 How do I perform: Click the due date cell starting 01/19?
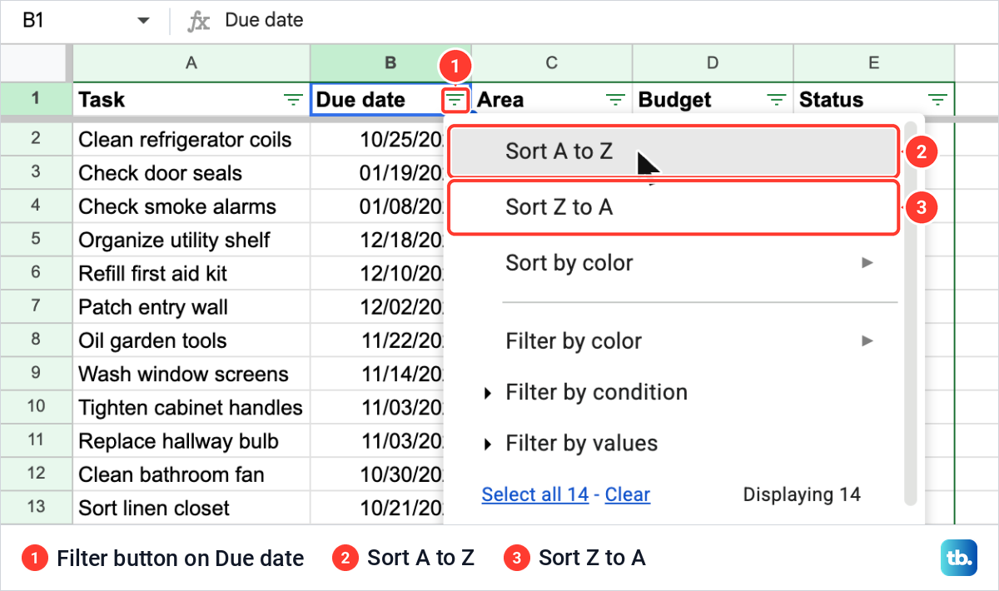[377, 173]
